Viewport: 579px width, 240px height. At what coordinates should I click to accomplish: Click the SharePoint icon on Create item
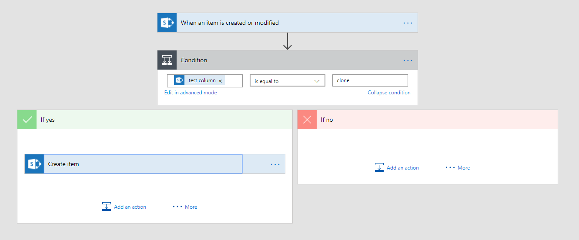34,164
